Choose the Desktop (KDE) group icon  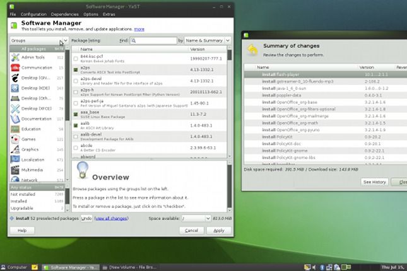pos(15,88)
